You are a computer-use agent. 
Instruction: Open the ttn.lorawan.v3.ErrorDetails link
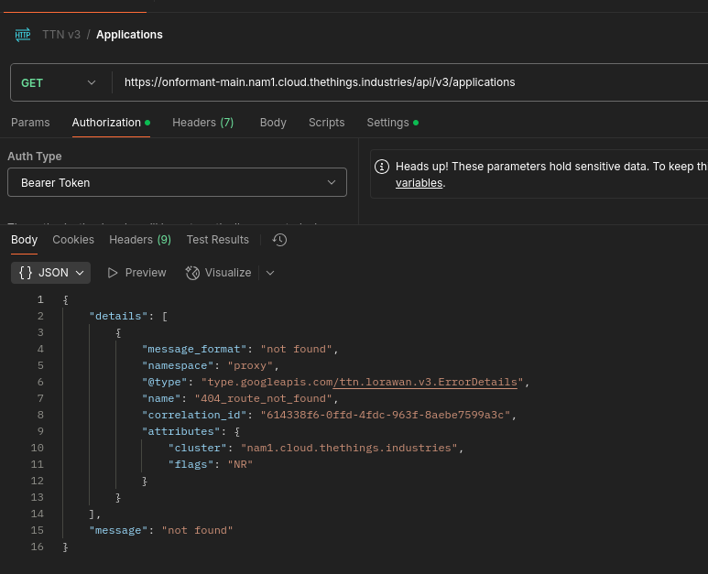tap(425, 383)
